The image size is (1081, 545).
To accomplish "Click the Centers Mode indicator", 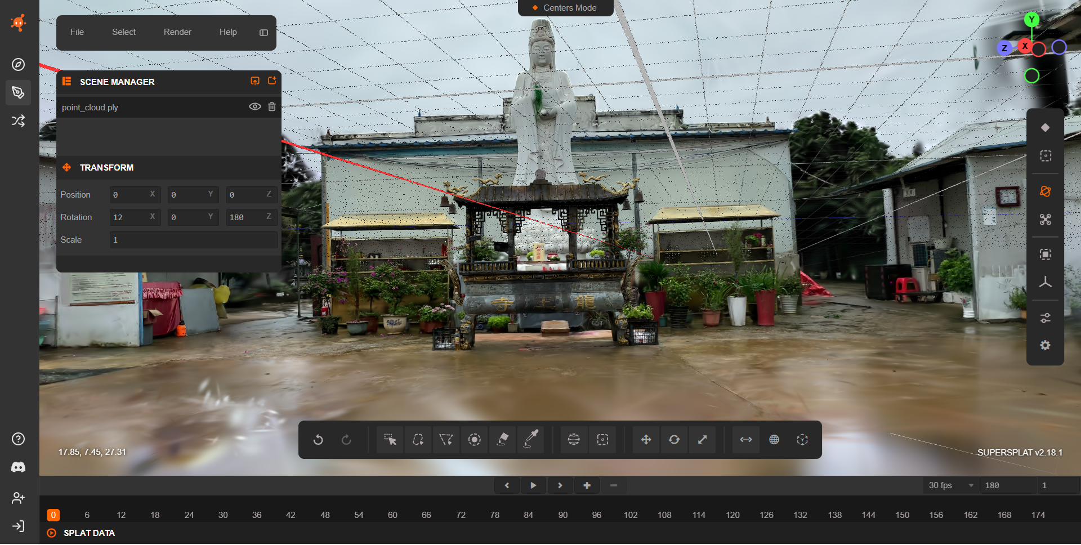I will pos(565,8).
